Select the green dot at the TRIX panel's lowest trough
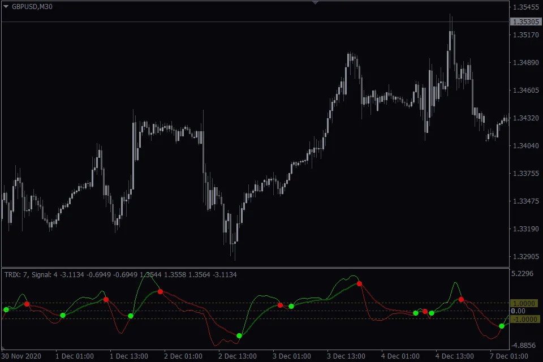 (x=239, y=335)
